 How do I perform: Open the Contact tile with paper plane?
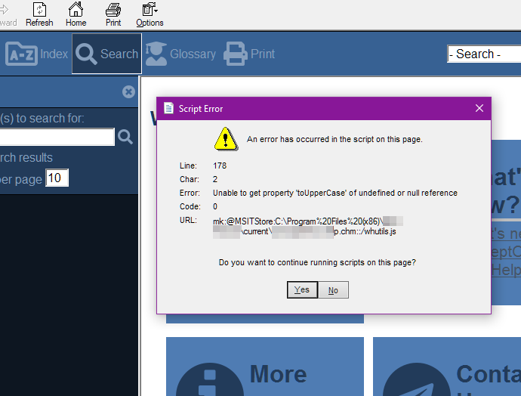point(447,367)
